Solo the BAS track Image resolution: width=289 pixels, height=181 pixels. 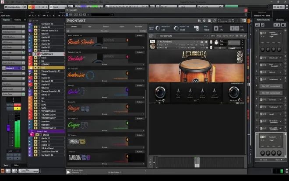[39, 68]
